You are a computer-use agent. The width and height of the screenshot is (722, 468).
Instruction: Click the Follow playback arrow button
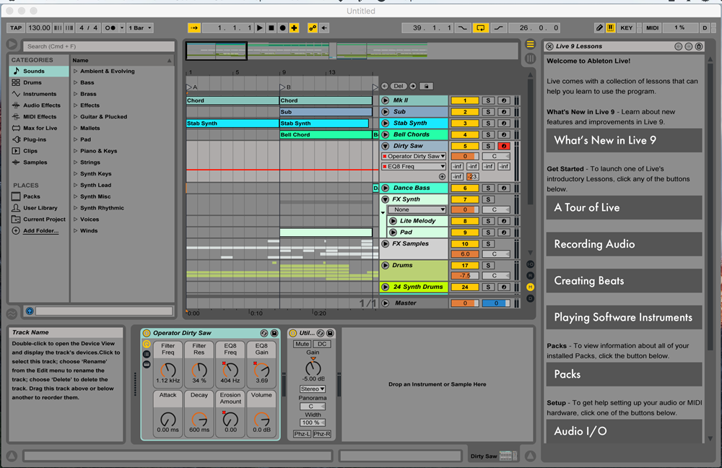coord(194,28)
